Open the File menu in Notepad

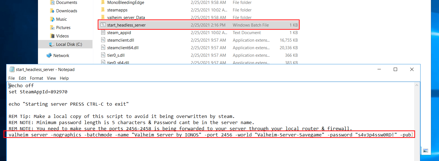(x=11, y=78)
